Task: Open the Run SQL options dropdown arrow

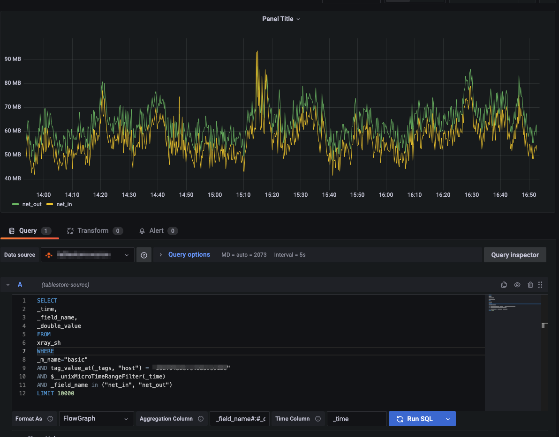Action: pyautogui.click(x=447, y=418)
